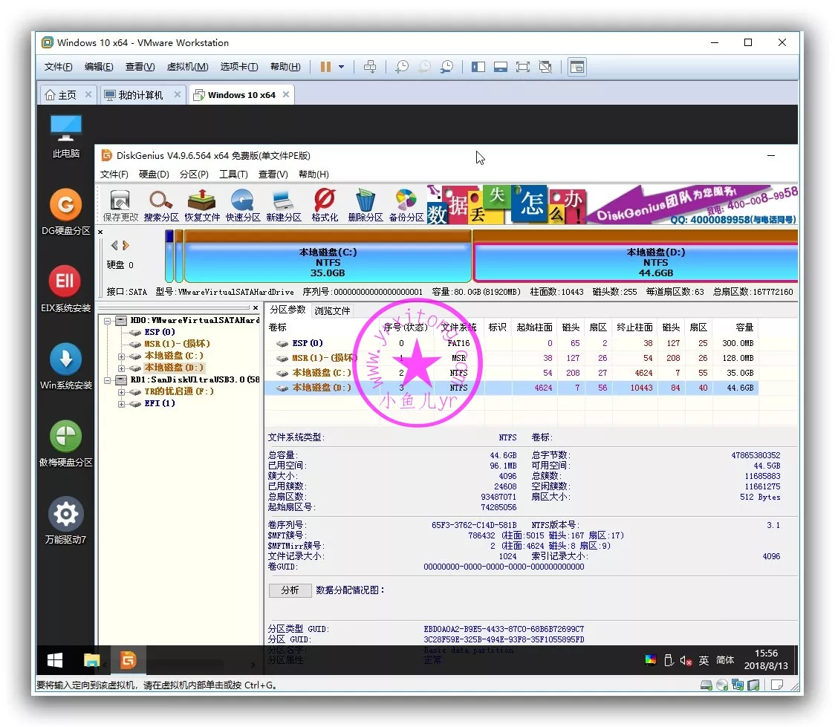The height and width of the screenshot is (727, 835).
Task: Open DG硬盘分区 desktop shortcut
Action: click(65, 212)
